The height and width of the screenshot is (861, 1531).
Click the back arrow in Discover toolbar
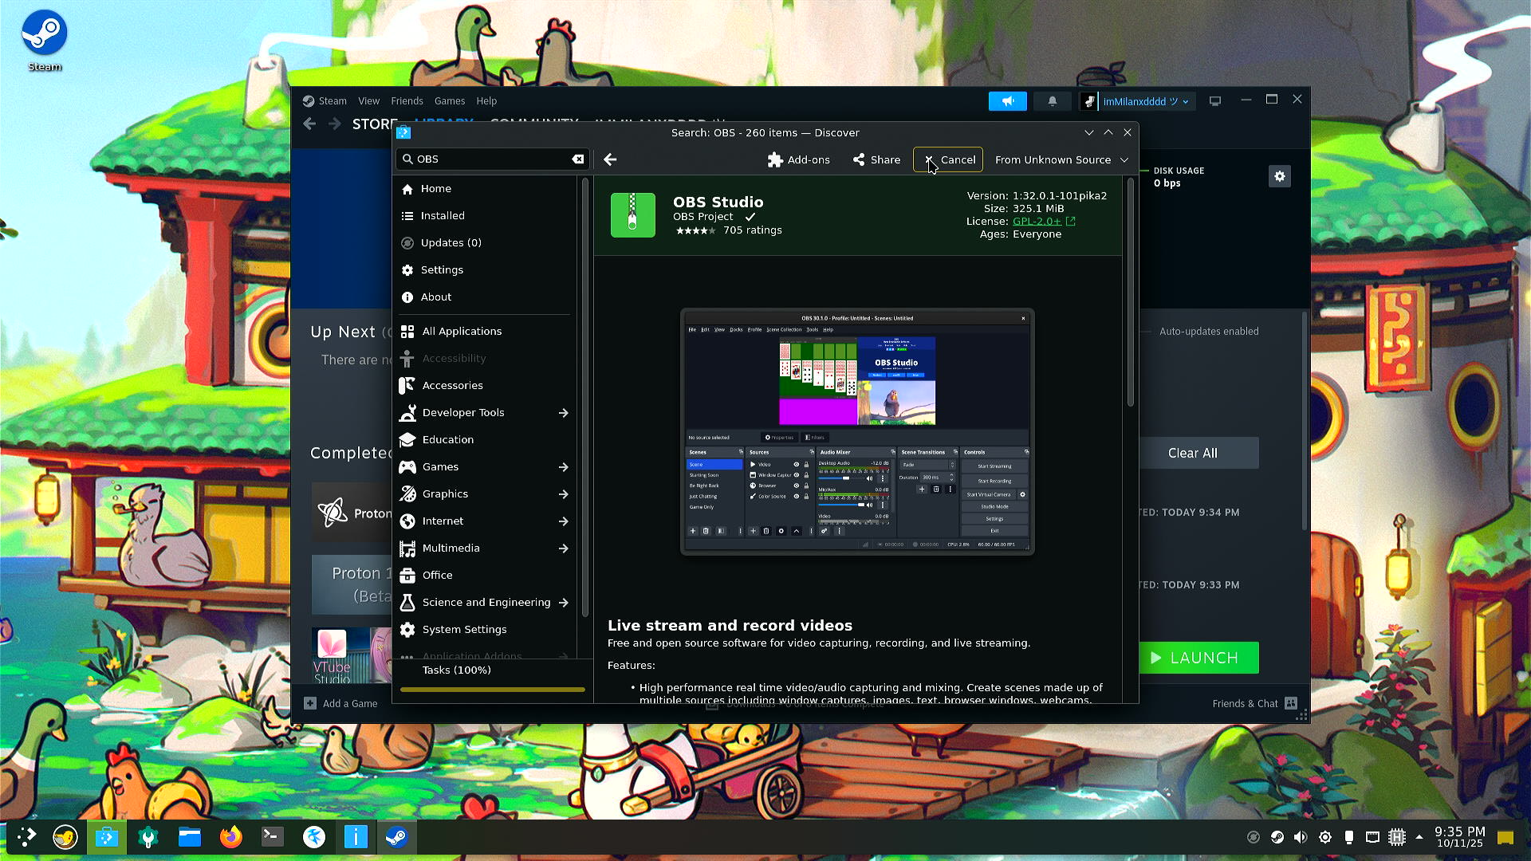click(610, 159)
